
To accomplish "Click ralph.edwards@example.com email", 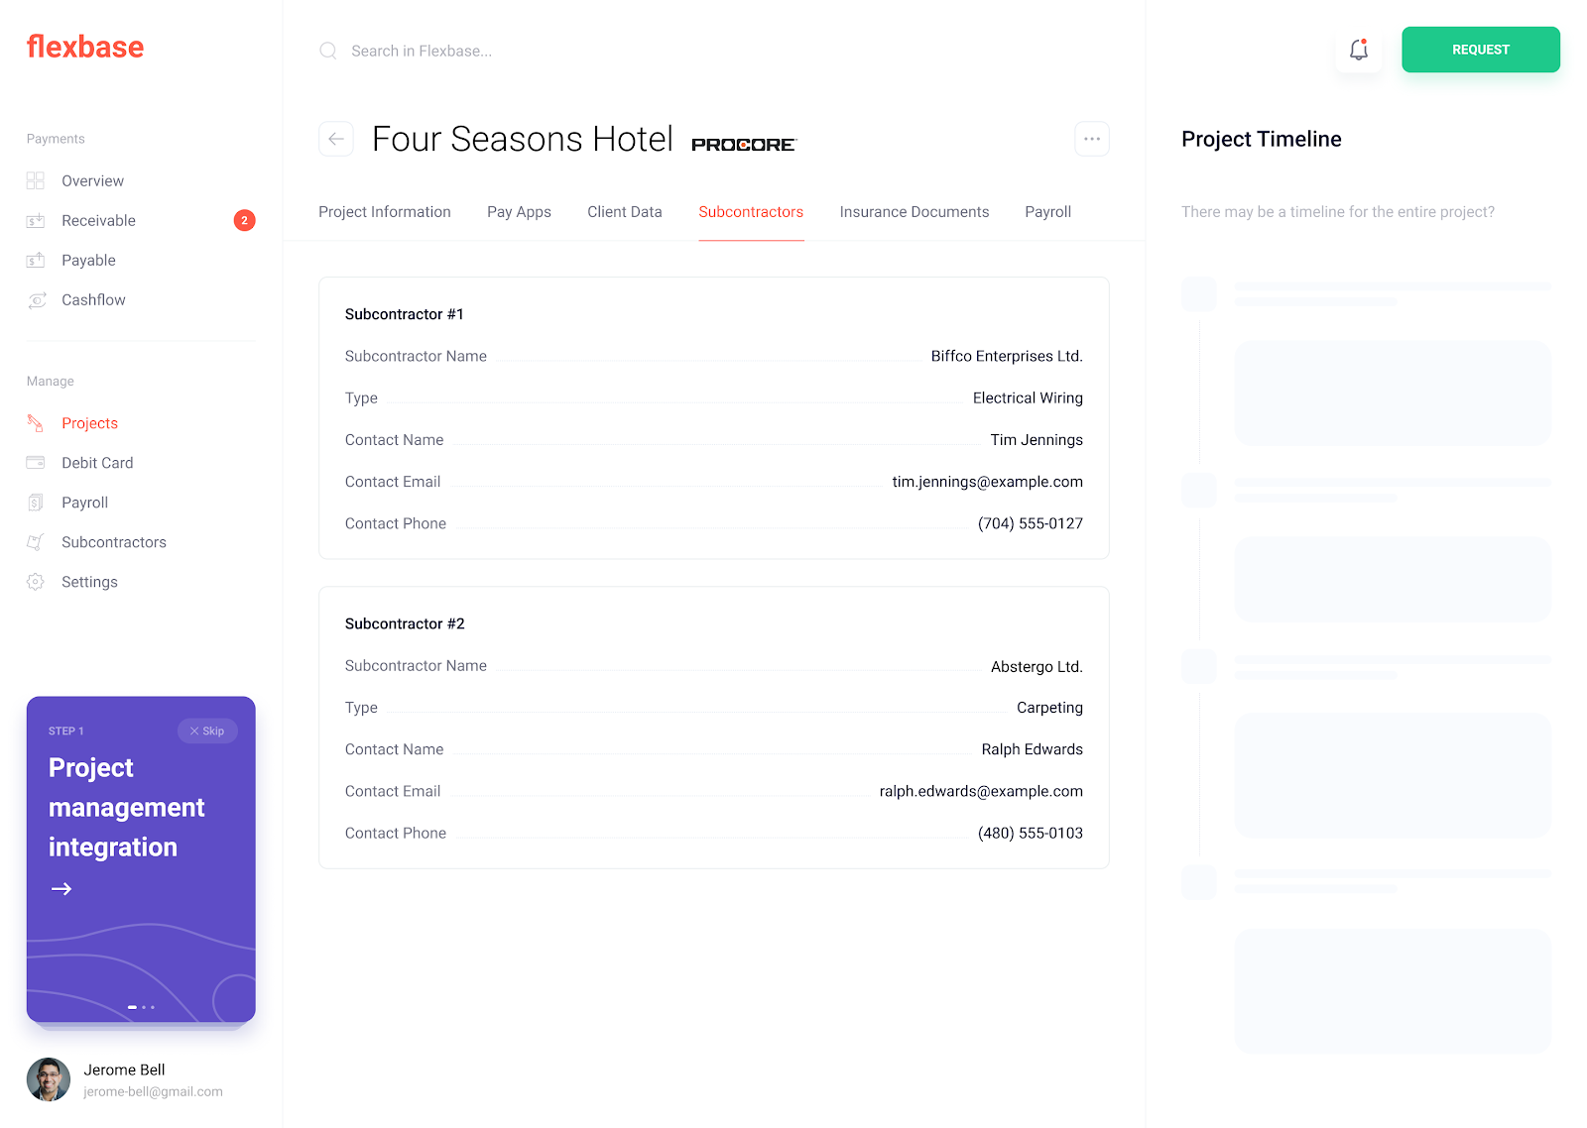I will tap(981, 791).
